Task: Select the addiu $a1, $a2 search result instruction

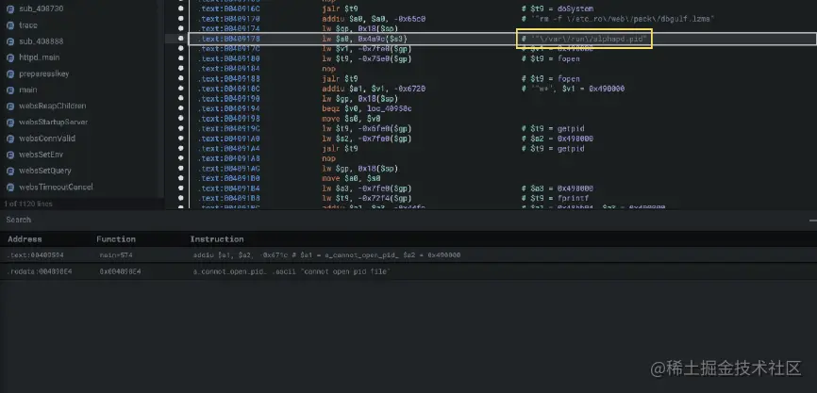Action: 326,255
